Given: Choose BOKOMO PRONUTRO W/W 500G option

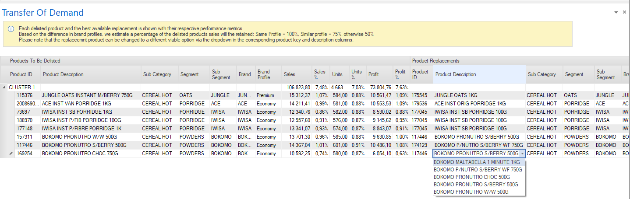Looking at the screenshot, I should (x=479, y=192).
